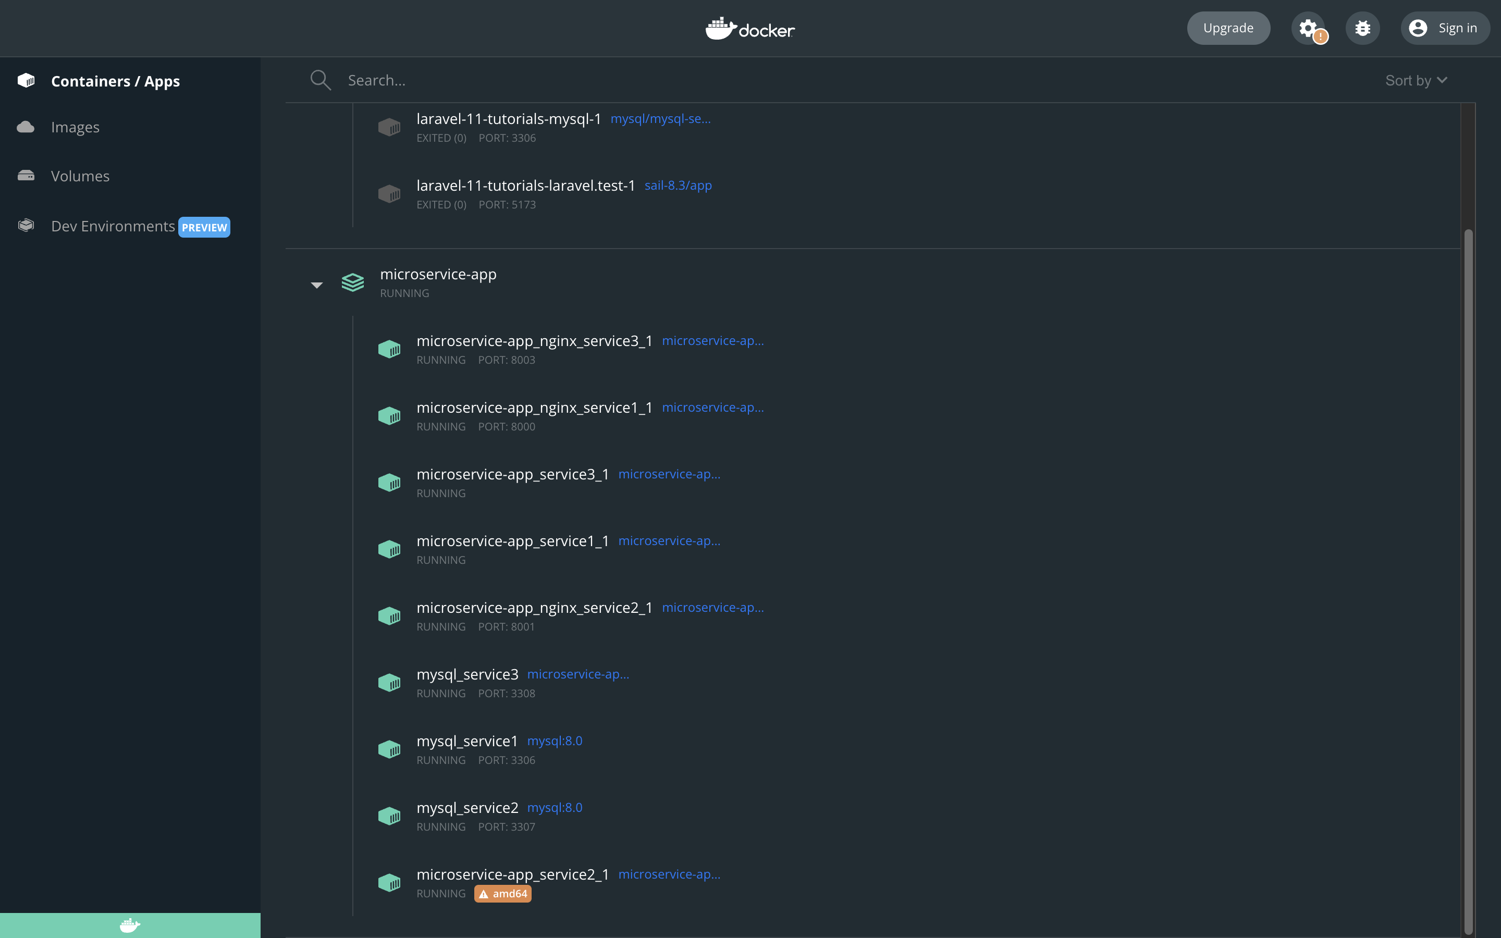Collapse the microservice-app container group
This screenshot has height=938, width=1501.
tap(316, 284)
